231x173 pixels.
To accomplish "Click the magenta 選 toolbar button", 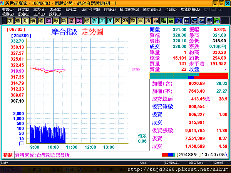I will pyautogui.click(x=49, y=21).
